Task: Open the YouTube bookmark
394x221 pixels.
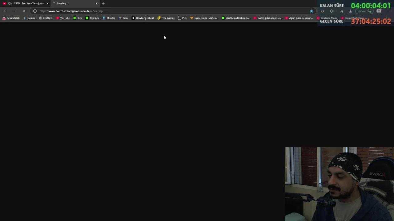Action: click(x=63, y=18)
